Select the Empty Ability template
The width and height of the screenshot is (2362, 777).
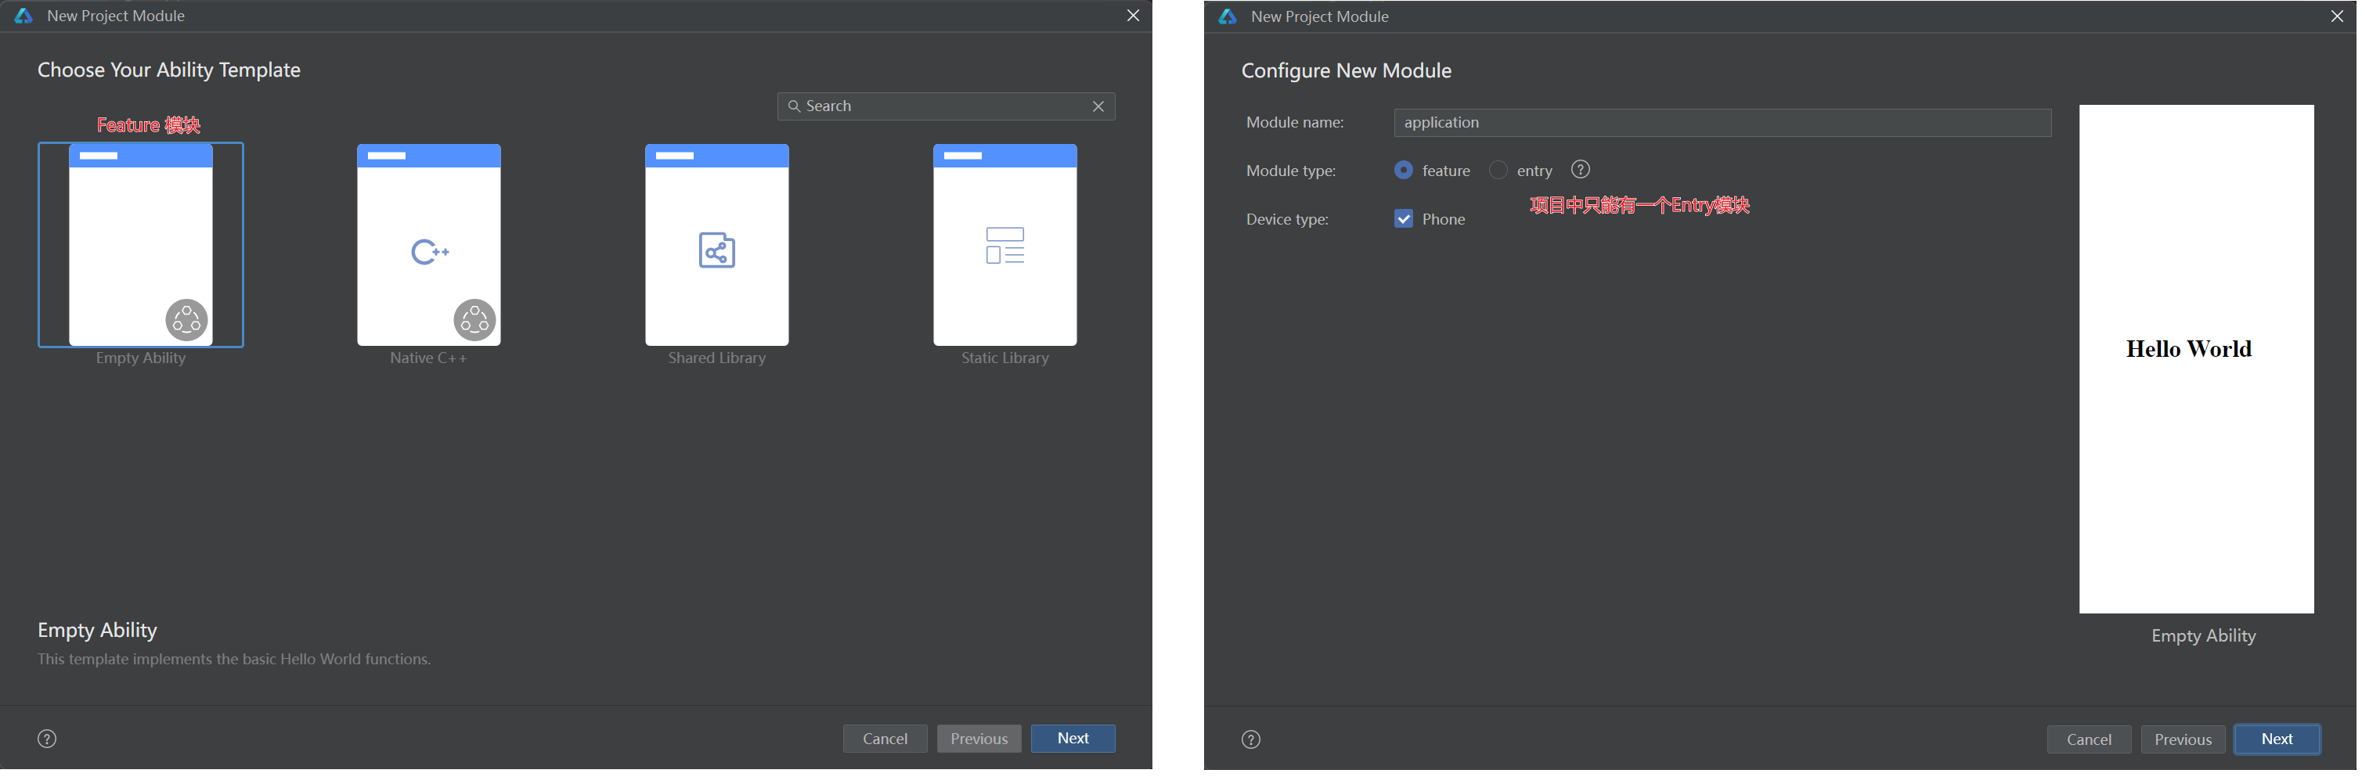click(140, 245)
